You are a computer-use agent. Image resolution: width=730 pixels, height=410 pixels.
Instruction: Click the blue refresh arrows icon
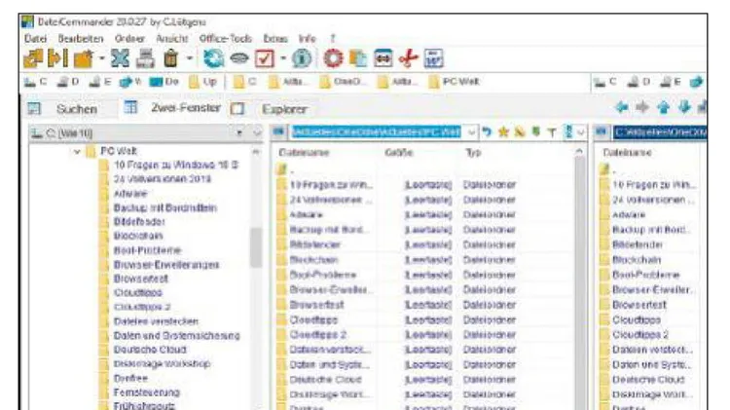click(x=213, y=58)
